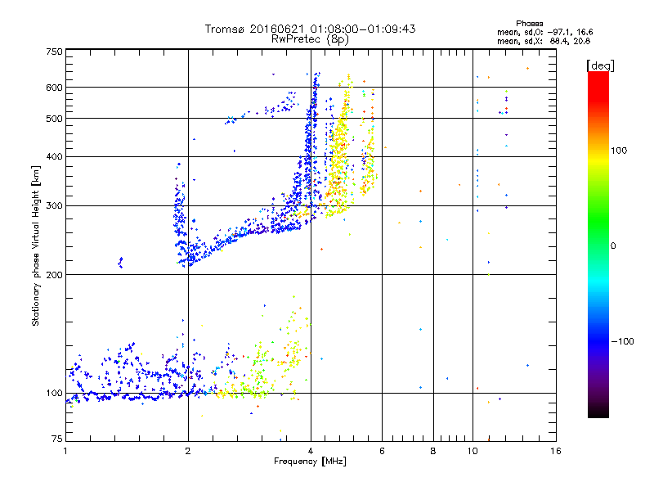Screen dimensions: 654x491
Task: Click the colorbar label 100 beside yellow
Action: 619,151
